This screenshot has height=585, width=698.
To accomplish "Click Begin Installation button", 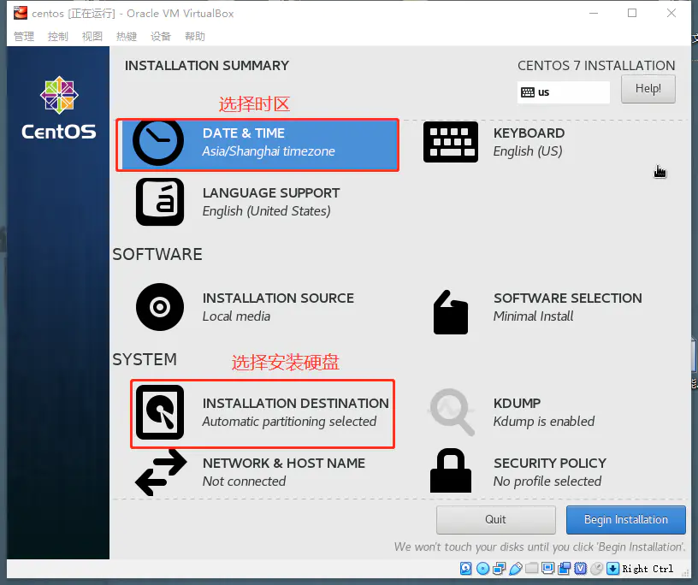I will (x=626, y=519).
